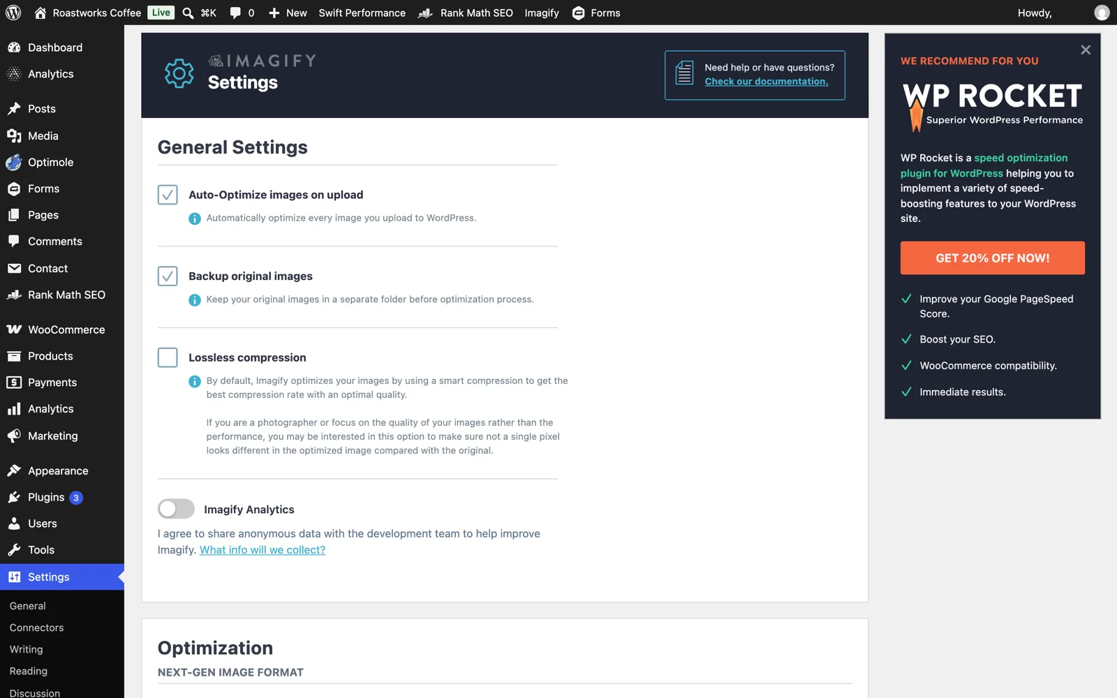The height and width of the screenshot is (698, 1117).
Task: Open the comments bubble icon in admin bar
Action: tap(236, 13)
